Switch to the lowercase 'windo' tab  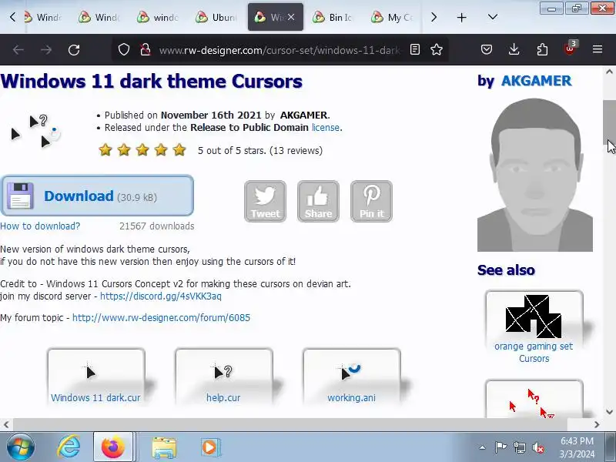[159, 17]
